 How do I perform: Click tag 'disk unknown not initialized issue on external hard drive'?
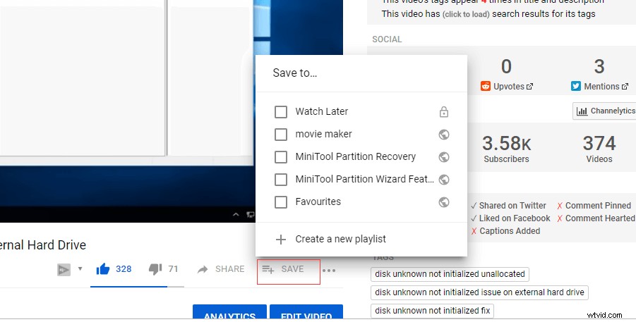click(x=479, y=292)
